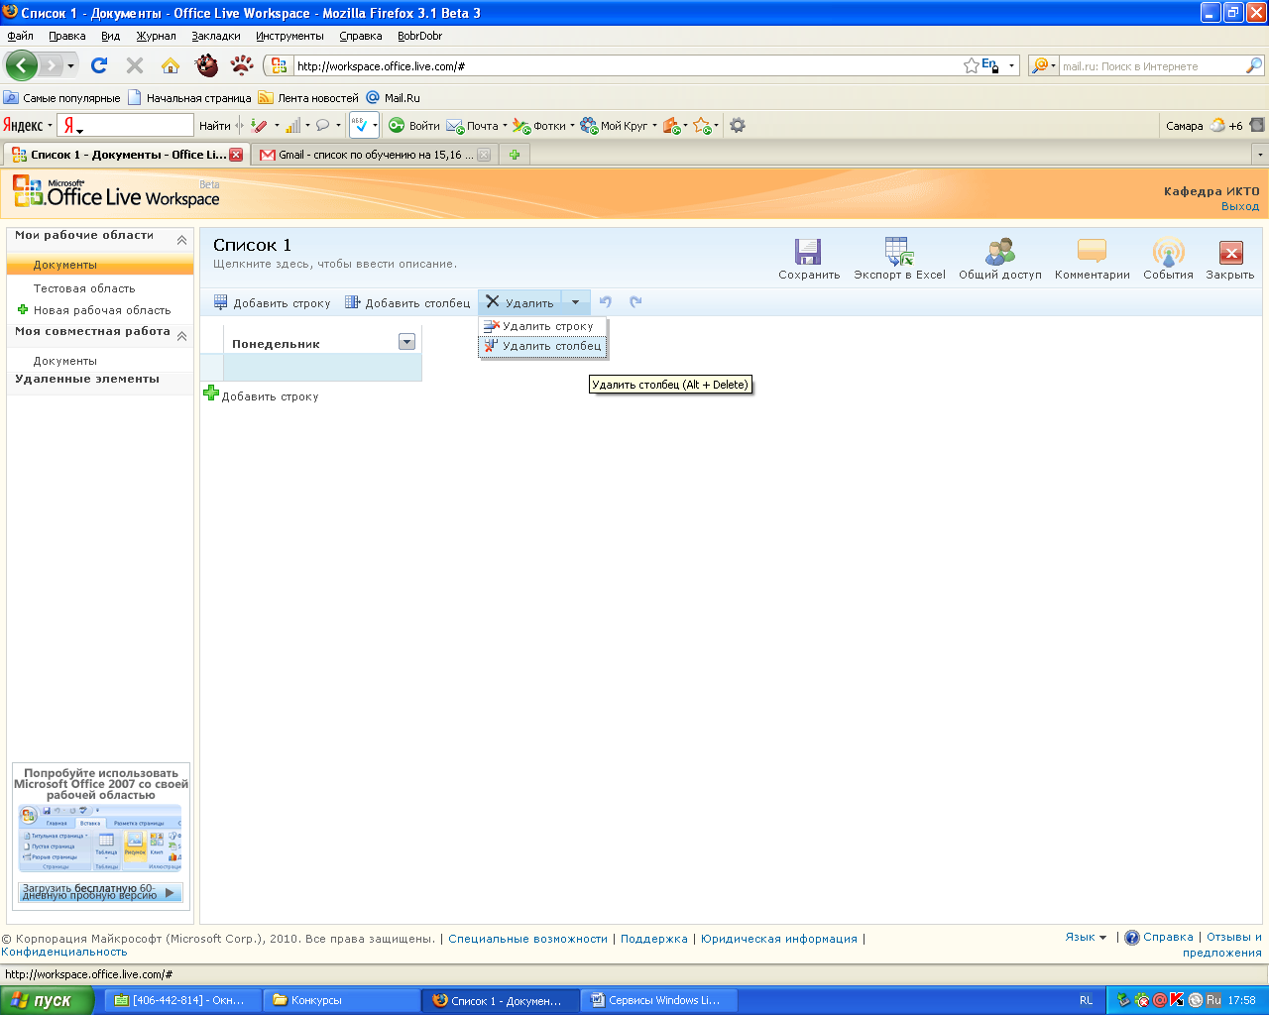Click the пуск Start button
This screenshot has width=1269, height=1015.
coord(46,1000)
